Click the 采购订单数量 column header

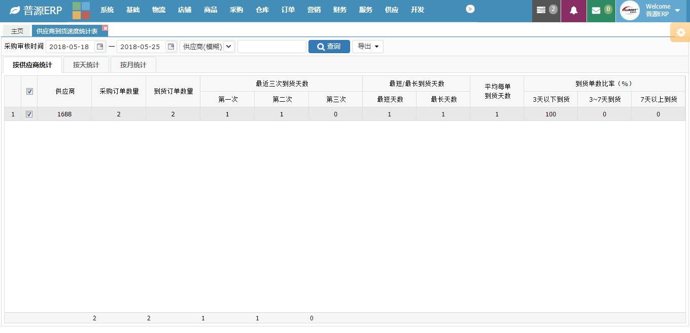pos(119,92)
